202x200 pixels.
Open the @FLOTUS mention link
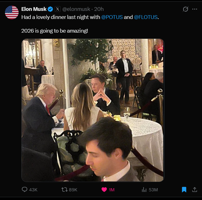click(146, 17)
